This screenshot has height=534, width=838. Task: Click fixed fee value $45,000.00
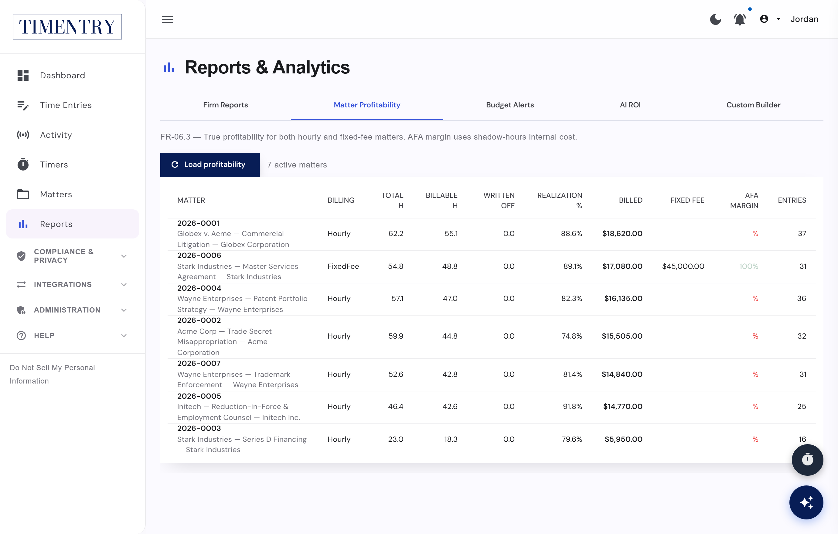pos(683,266)
